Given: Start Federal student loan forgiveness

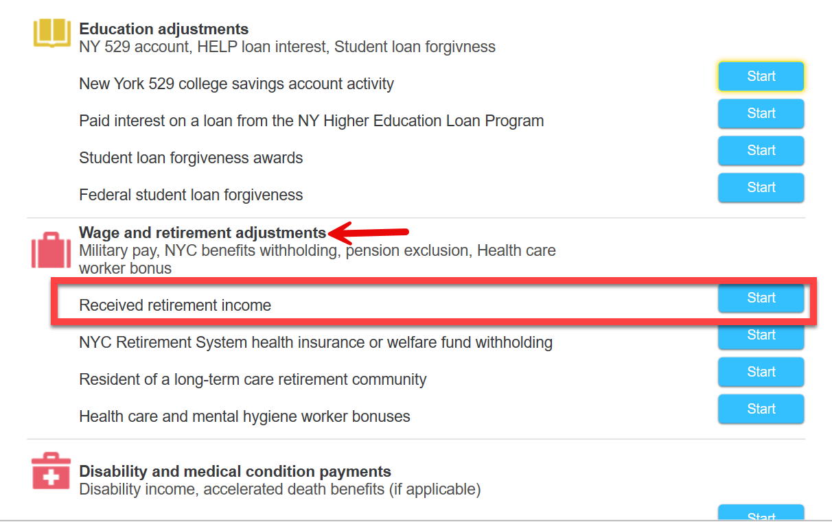Looking at the screenshot, I should 761,187.
